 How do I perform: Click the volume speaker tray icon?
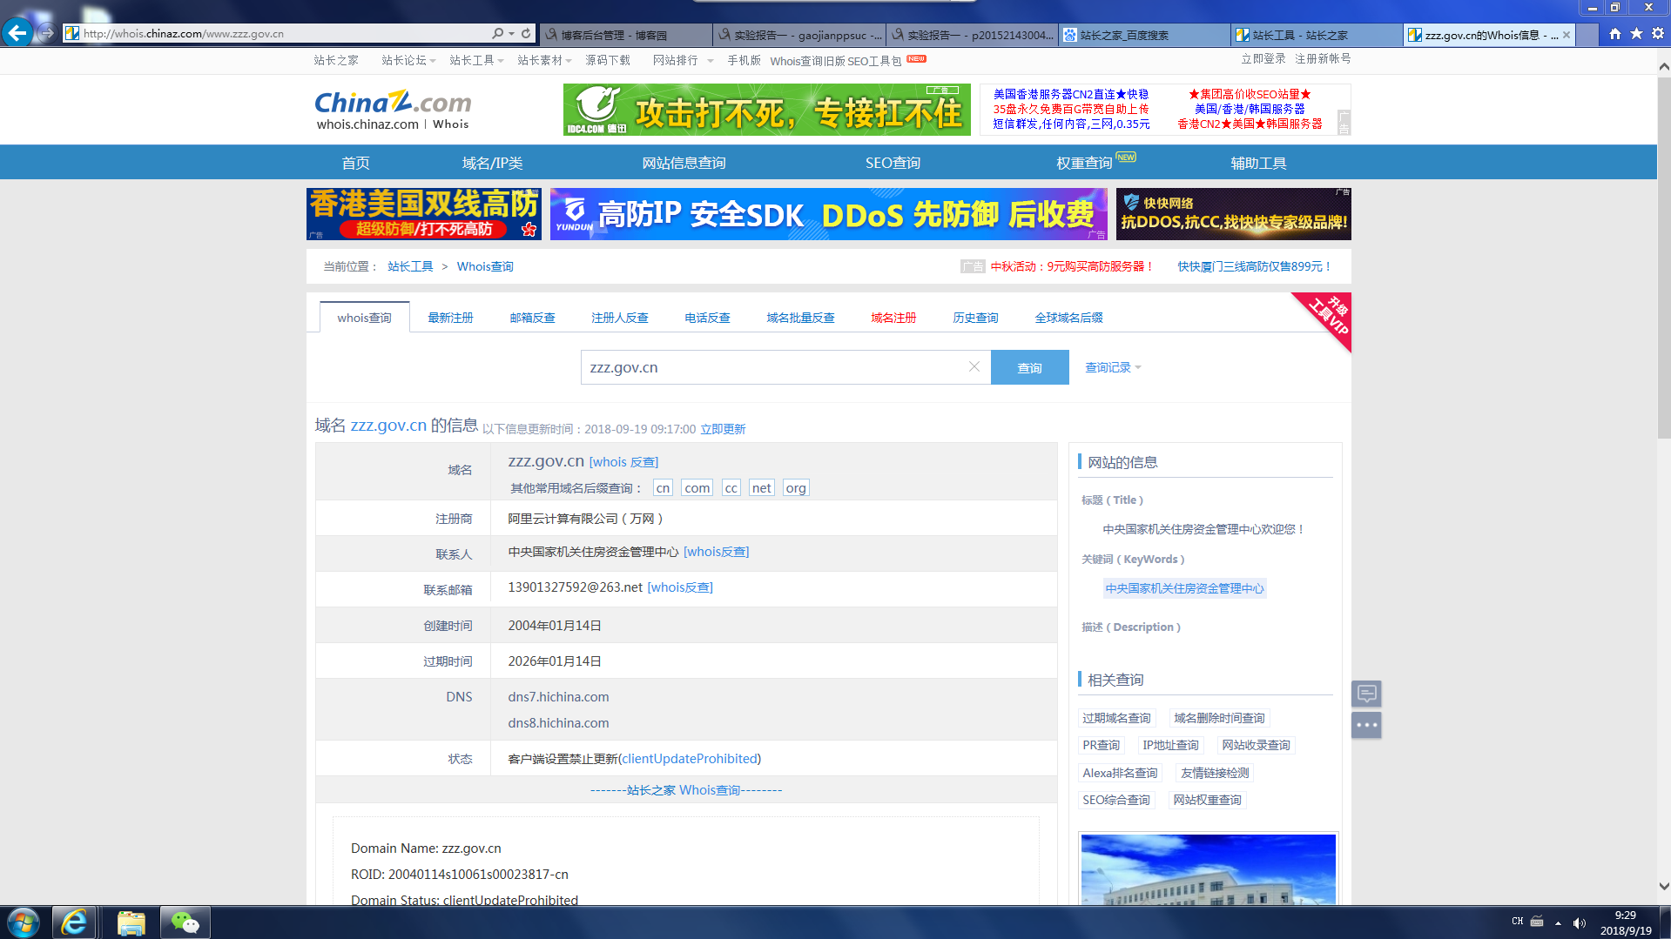click(1580, 922)
